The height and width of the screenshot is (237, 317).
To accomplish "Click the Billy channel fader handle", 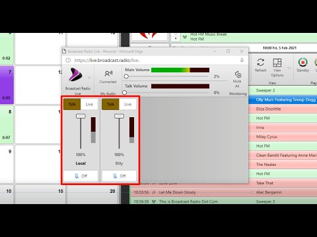I will [x=119, y=116].
